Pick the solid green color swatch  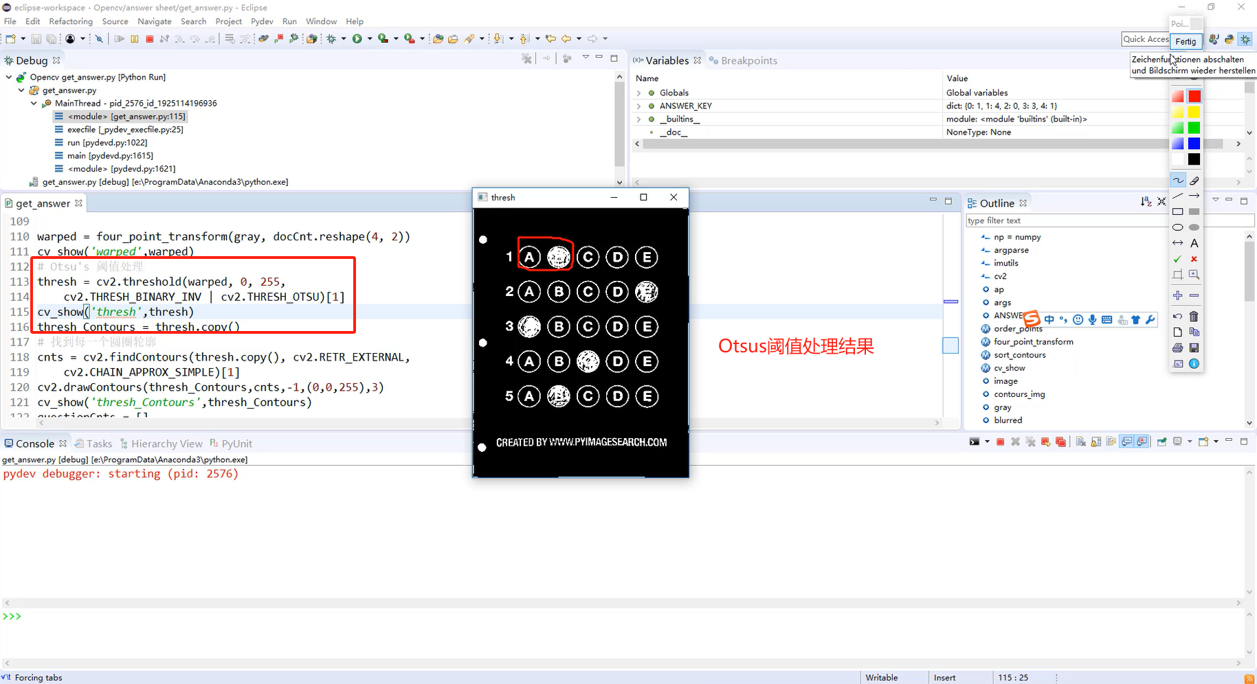(x=1194, y=128)
